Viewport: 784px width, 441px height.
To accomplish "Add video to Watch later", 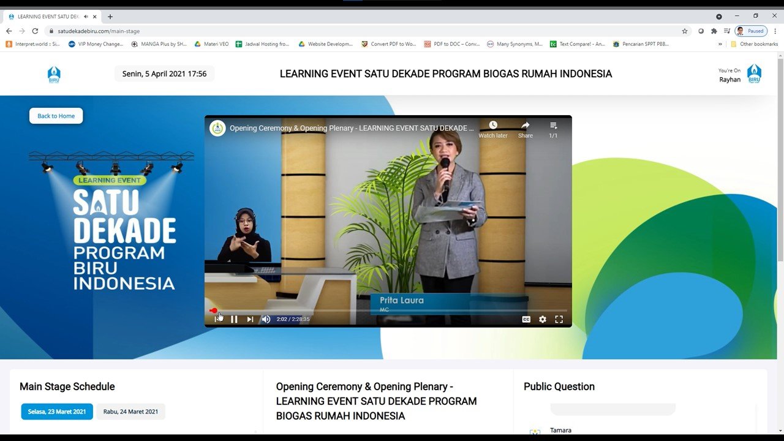I will (493, 129).
